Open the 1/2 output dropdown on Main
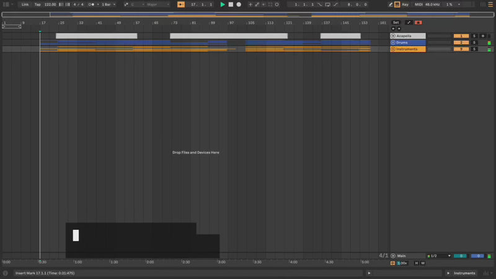The image size is (496, 279). pos(438,255)
